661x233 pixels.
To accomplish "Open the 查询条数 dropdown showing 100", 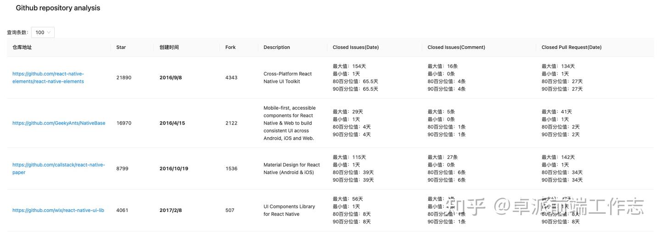I will (x=43, y=33).
